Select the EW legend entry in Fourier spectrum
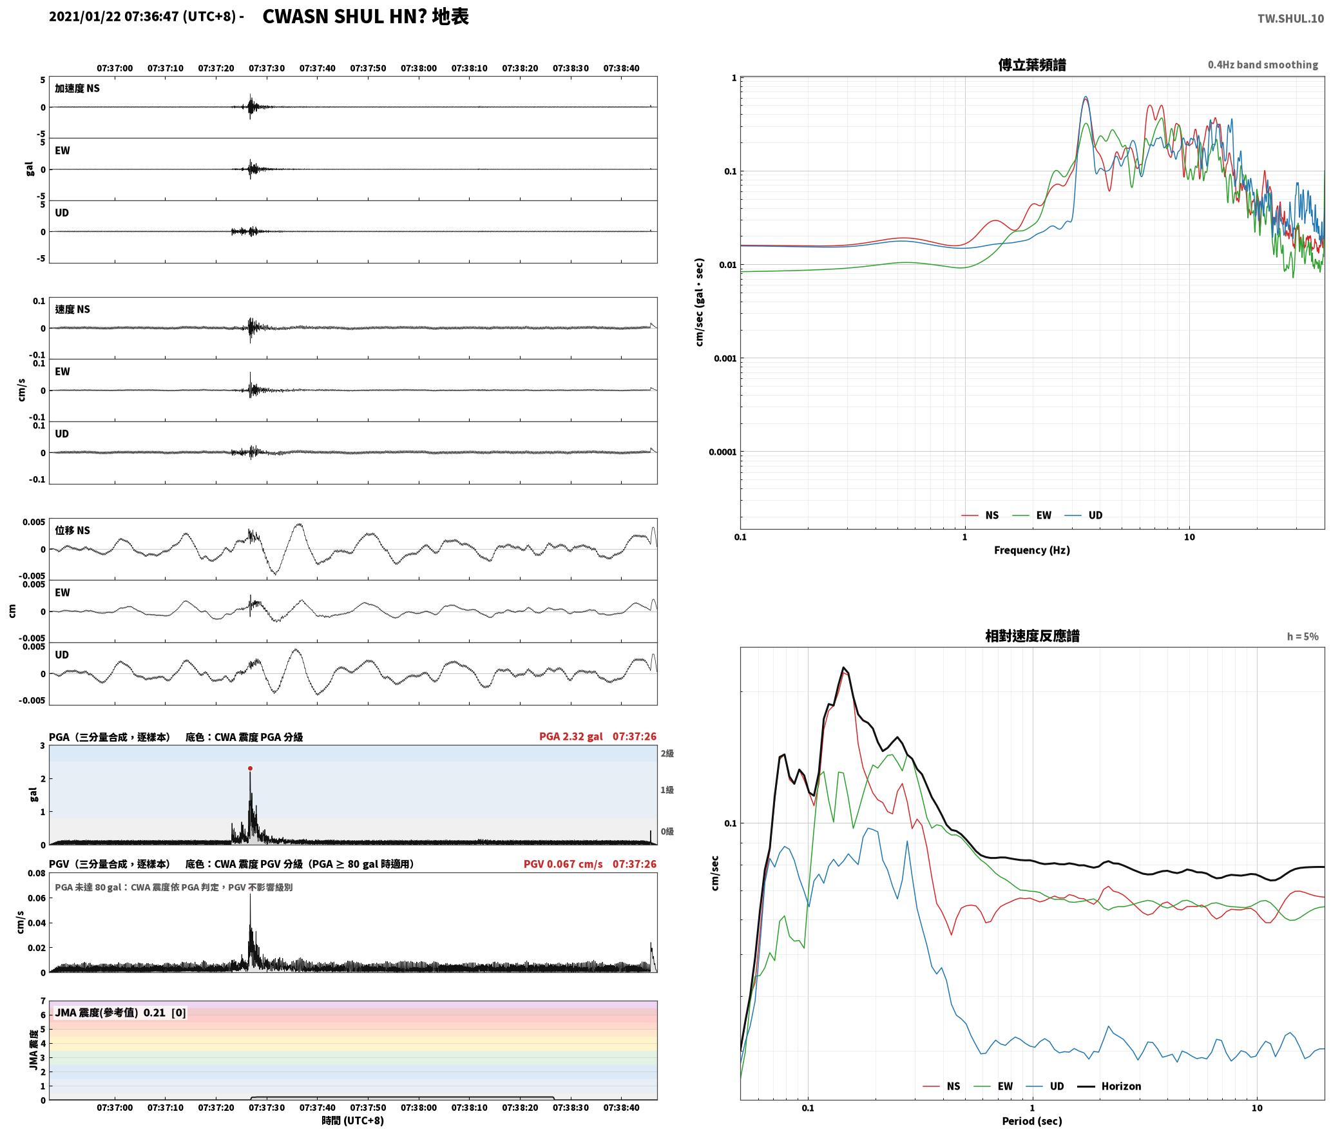The image size is (1331, 1134). pos(1032,515)
